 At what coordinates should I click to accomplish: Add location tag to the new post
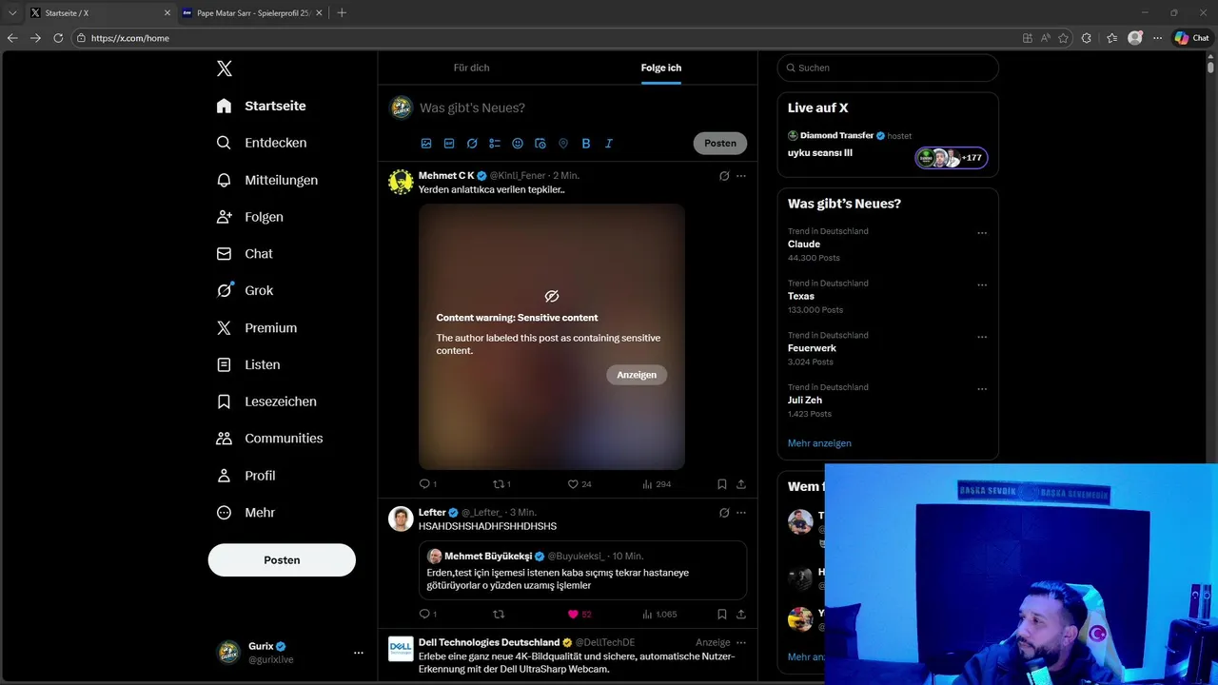pyautogui.click(x=563, y=144)
